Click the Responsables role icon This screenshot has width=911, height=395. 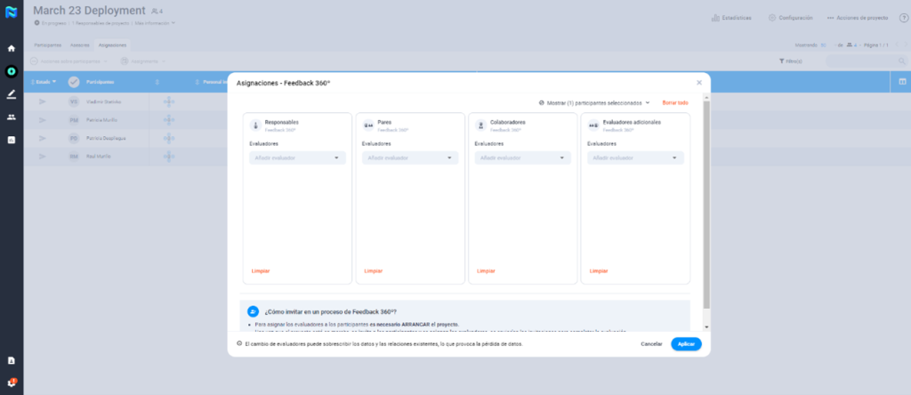tap(254, 125)
